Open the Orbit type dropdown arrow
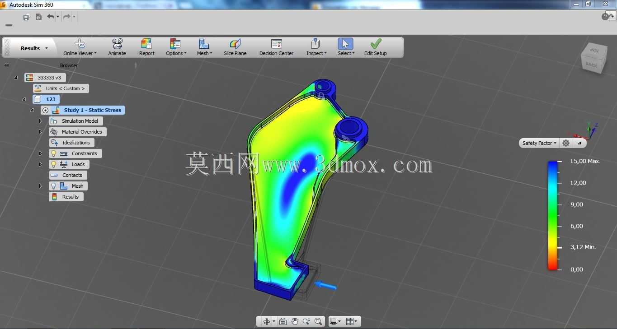Screen dimensions: 617x329 pyautogui.click(x=274, y=321)
